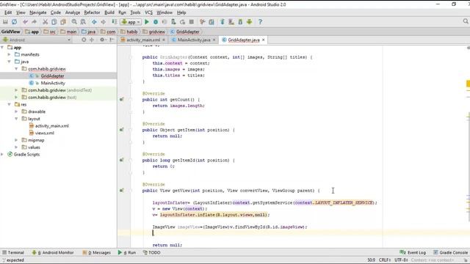The height and width of the screenshot is (264, 470).
Task: Click the habib breadcrumb folder
Action: click(x=129, y=32)
